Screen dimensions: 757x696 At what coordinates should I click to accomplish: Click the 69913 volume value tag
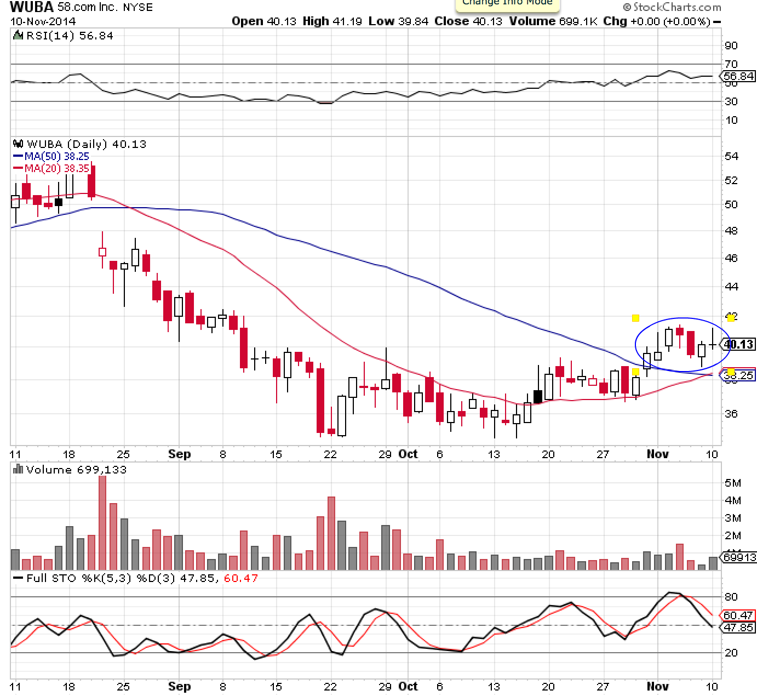[x=739, y=557]
